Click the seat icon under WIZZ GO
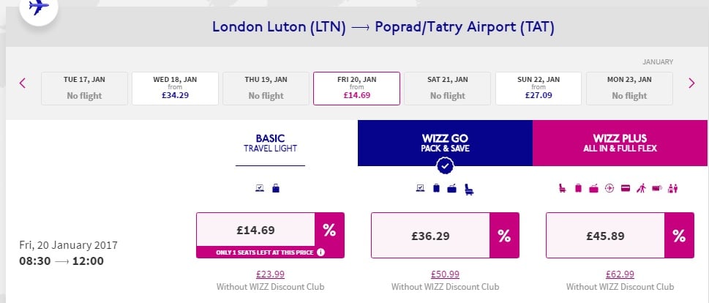This screenshot has width=709, height=303. (469, 189)
